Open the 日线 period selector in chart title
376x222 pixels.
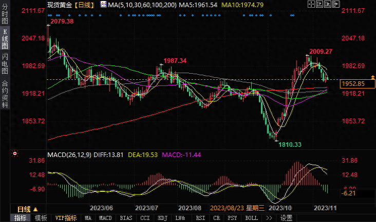(84, 5)
